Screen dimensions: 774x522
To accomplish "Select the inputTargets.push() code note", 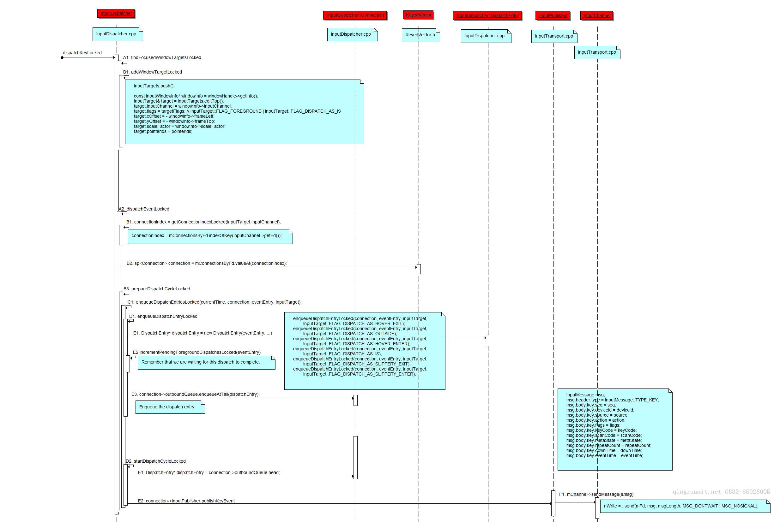I will [244, 111].
